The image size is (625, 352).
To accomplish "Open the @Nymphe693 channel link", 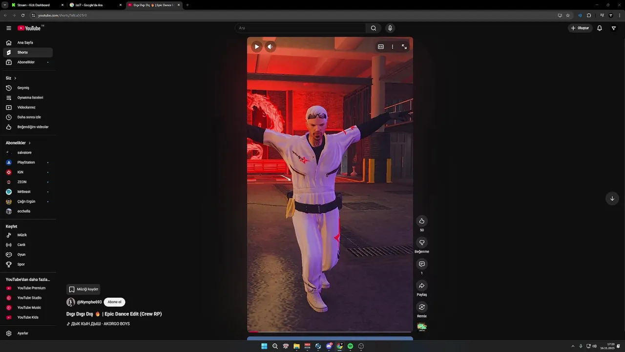I will click(x=89, y=302).
